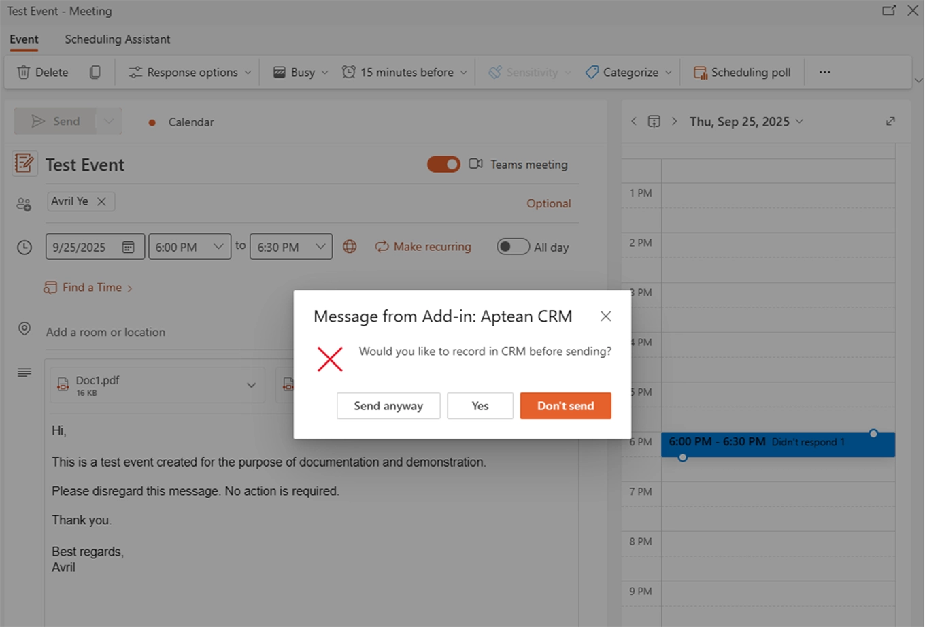Click the location pin icon

click(x=24, y=328)
